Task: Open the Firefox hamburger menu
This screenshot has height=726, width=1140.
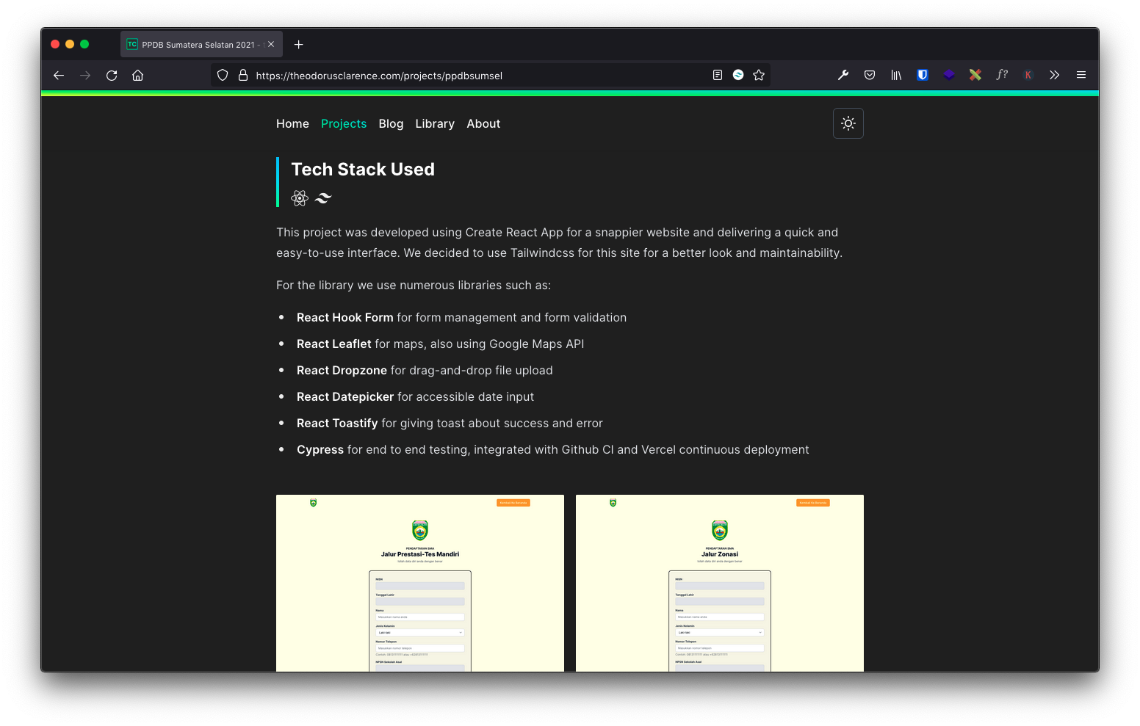Action: tap(1081, 75)
